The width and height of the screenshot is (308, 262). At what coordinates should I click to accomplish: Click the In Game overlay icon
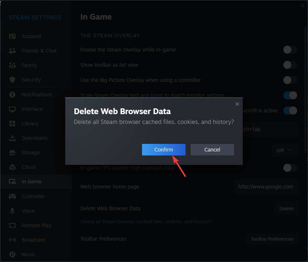pos(12,182)
